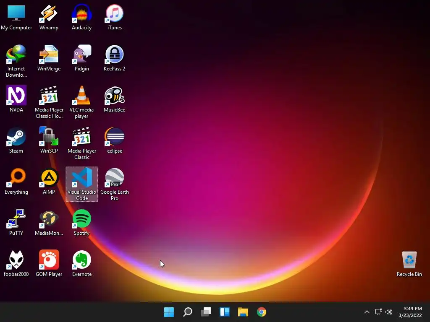
Task: Open the Widgets panel in taskbar
Action: [x=225, y=312]
